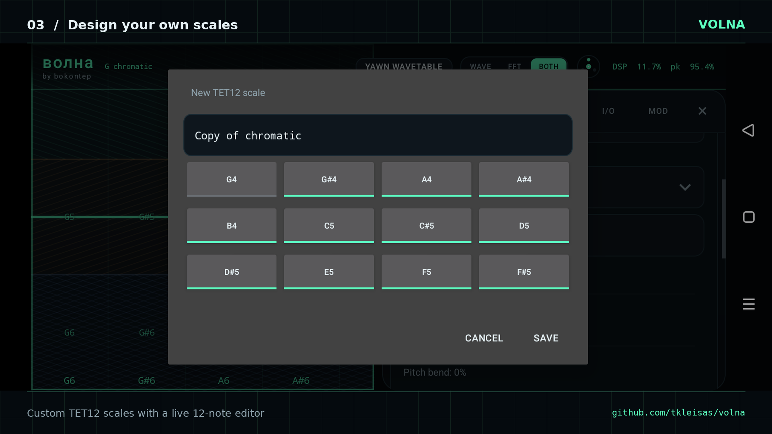Disable the A4 note in scale

click(426, 179)
